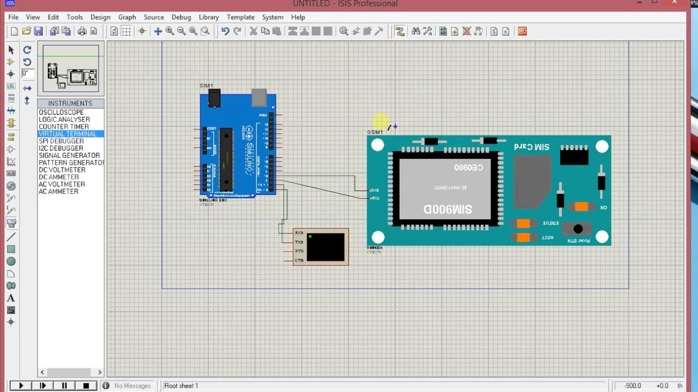698x392 pixels.
Task: Redraw the display with refresh icon
Action: (x=114, y=31)
